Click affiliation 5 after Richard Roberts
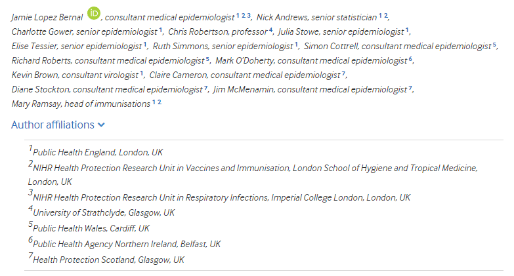This screenshot has width=514, height=276. click(x=207, y=58)
